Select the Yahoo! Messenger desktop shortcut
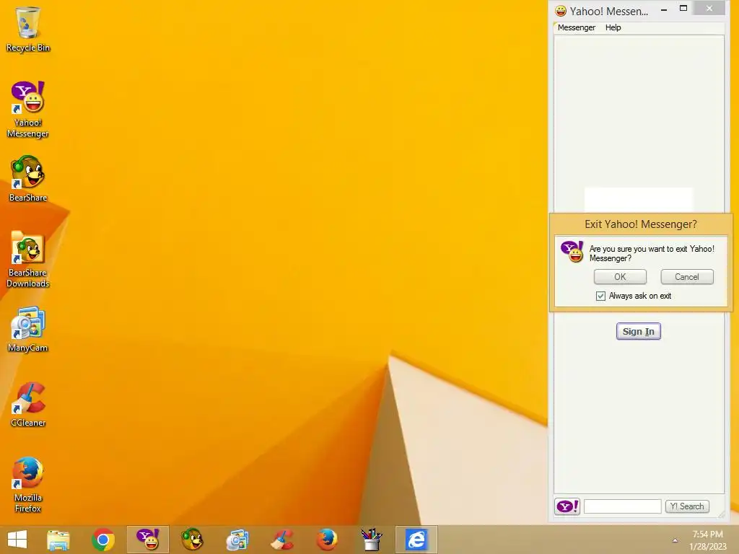 pos(28,110)
